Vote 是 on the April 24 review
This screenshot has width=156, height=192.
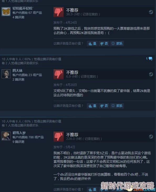tap(92, 44)
